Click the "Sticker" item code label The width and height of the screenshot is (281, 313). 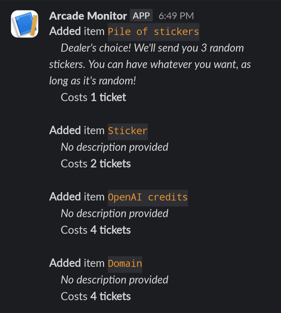point(128,131)
